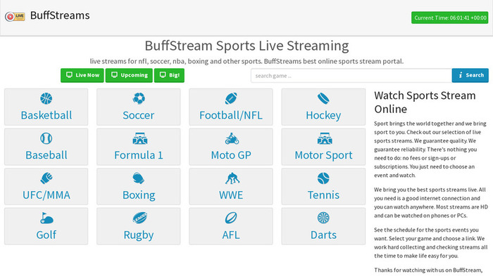Select the Golf flag icon
Viewport: 493px width, 276px height.
[46, 218]
